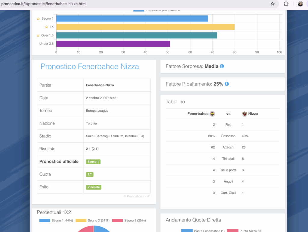Open the browser profile avatar
This screenshot has width=308, height=232.
(300, 4)
